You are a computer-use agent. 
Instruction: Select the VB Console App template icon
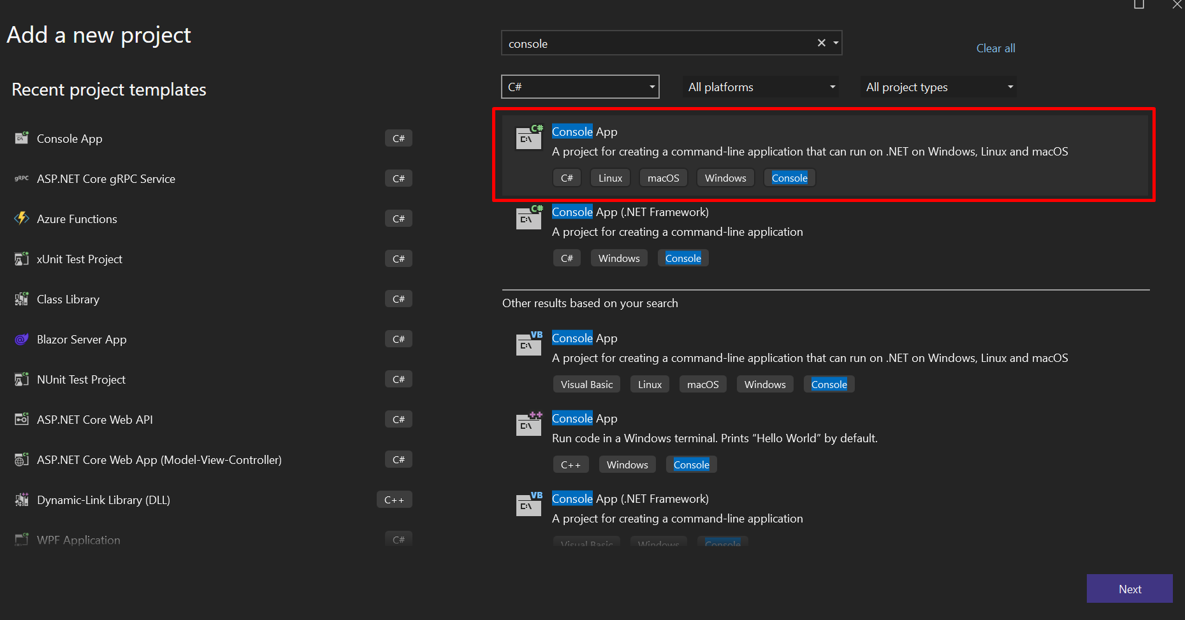click(x=529, y=343)
